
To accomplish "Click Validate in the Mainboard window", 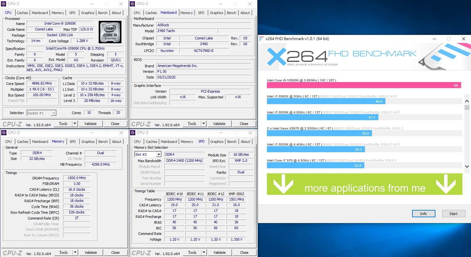I will point(219,124).
